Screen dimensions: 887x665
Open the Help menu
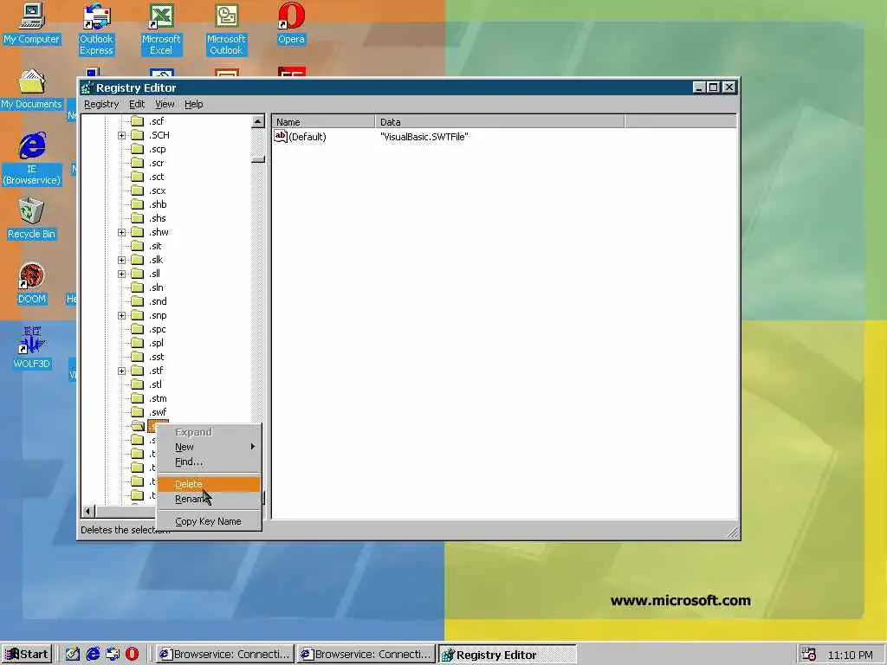coord(193,104)
